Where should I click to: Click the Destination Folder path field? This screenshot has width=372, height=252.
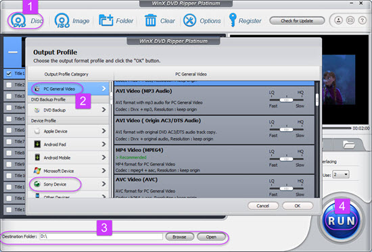point(101,236)
